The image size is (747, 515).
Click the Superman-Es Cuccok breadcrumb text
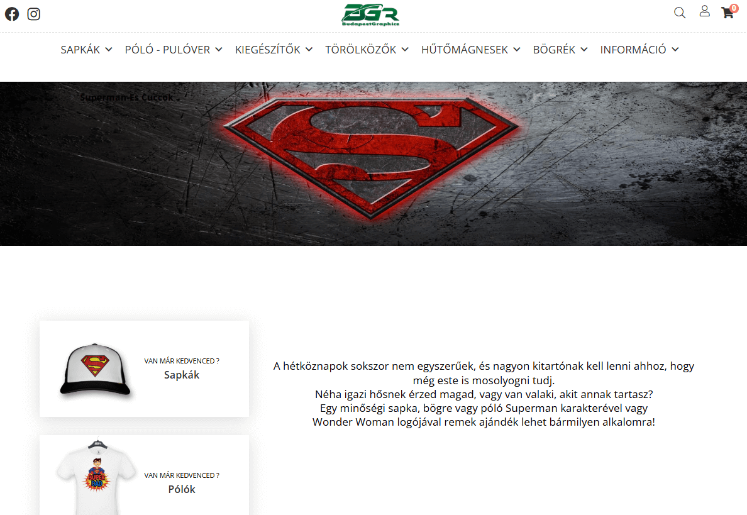127,97
